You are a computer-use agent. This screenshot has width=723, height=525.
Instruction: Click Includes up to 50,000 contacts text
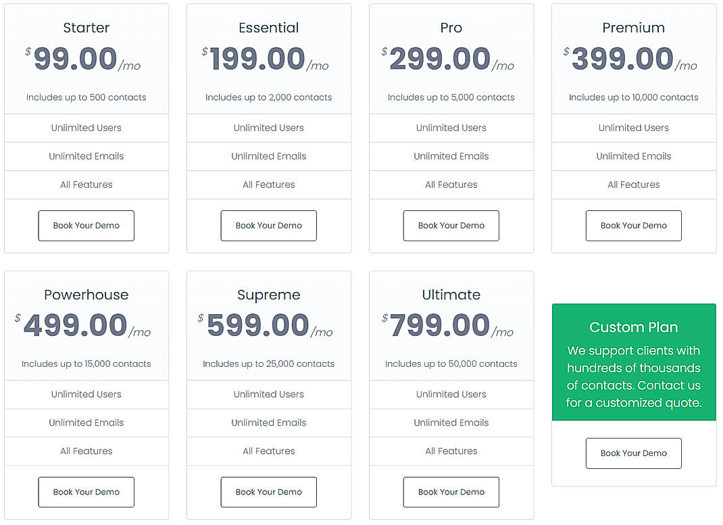pyautogui.click(x=451, y=364)
